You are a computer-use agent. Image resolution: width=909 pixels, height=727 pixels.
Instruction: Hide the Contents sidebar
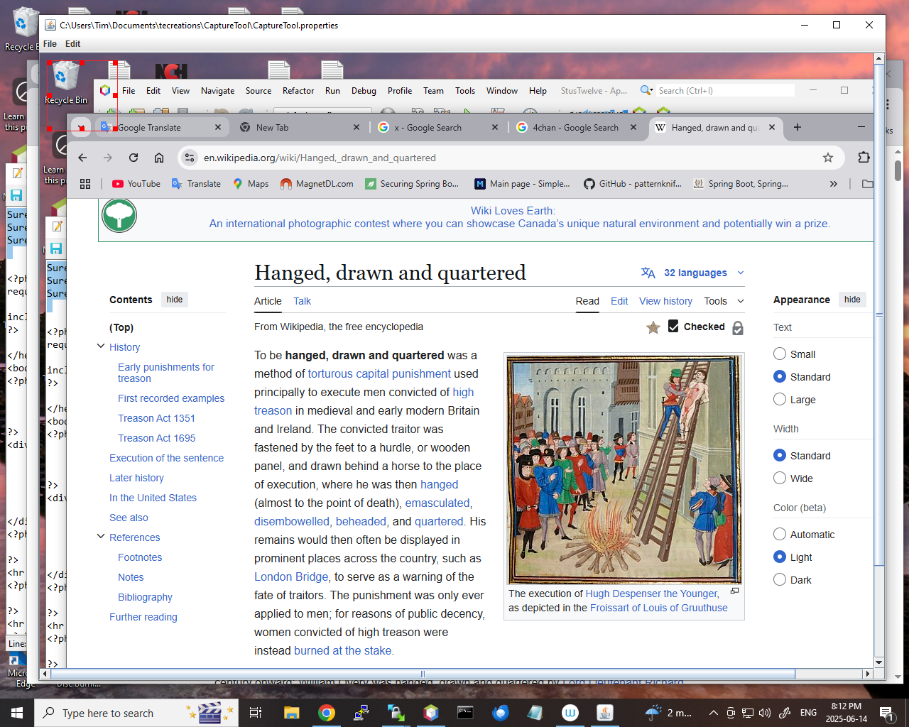click(175, 300)
